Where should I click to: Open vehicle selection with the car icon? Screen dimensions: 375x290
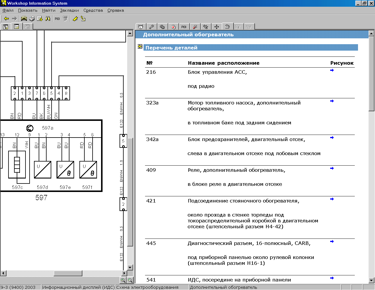[x=24, y=19]
